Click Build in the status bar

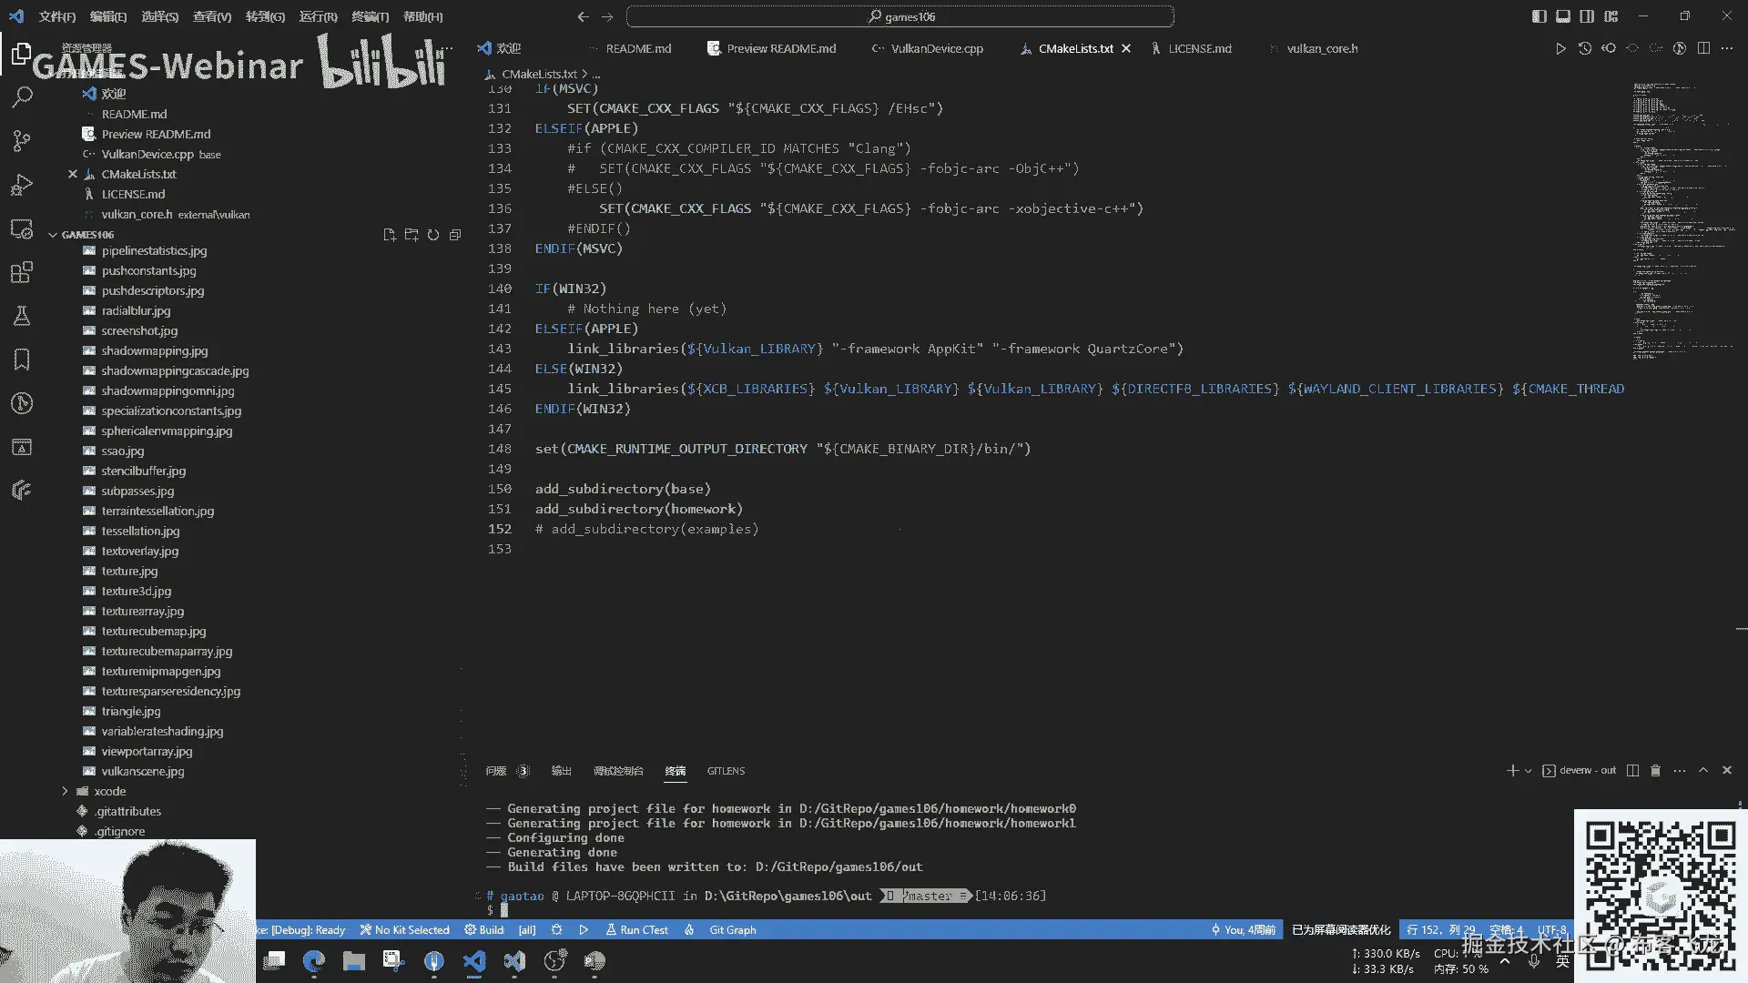(x=484, y=930)
